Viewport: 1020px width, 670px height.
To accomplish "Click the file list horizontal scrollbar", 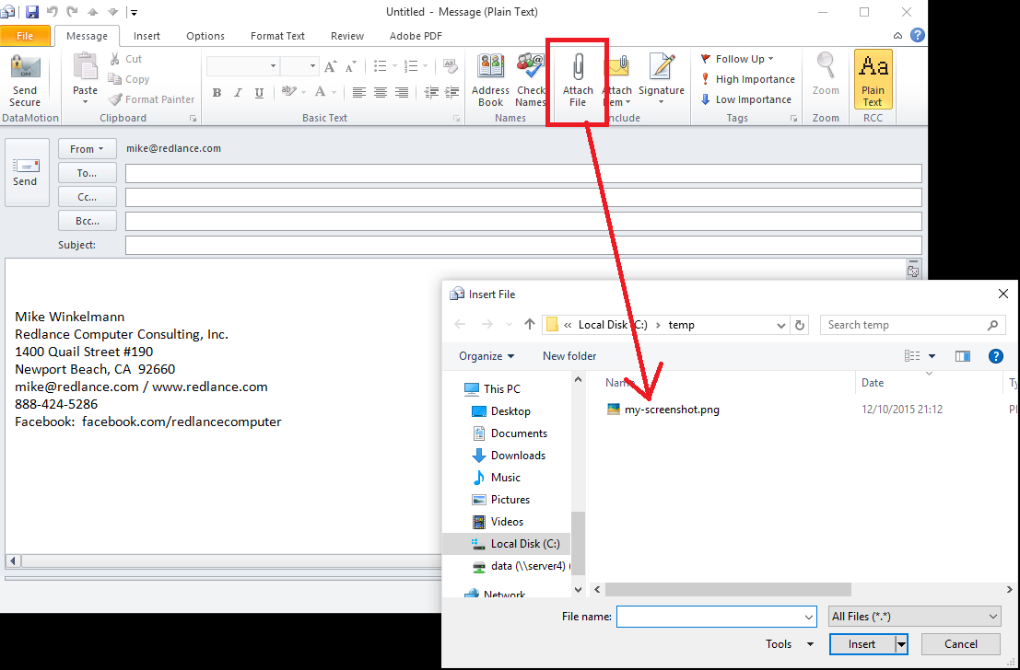I will (x=728, y=589).
